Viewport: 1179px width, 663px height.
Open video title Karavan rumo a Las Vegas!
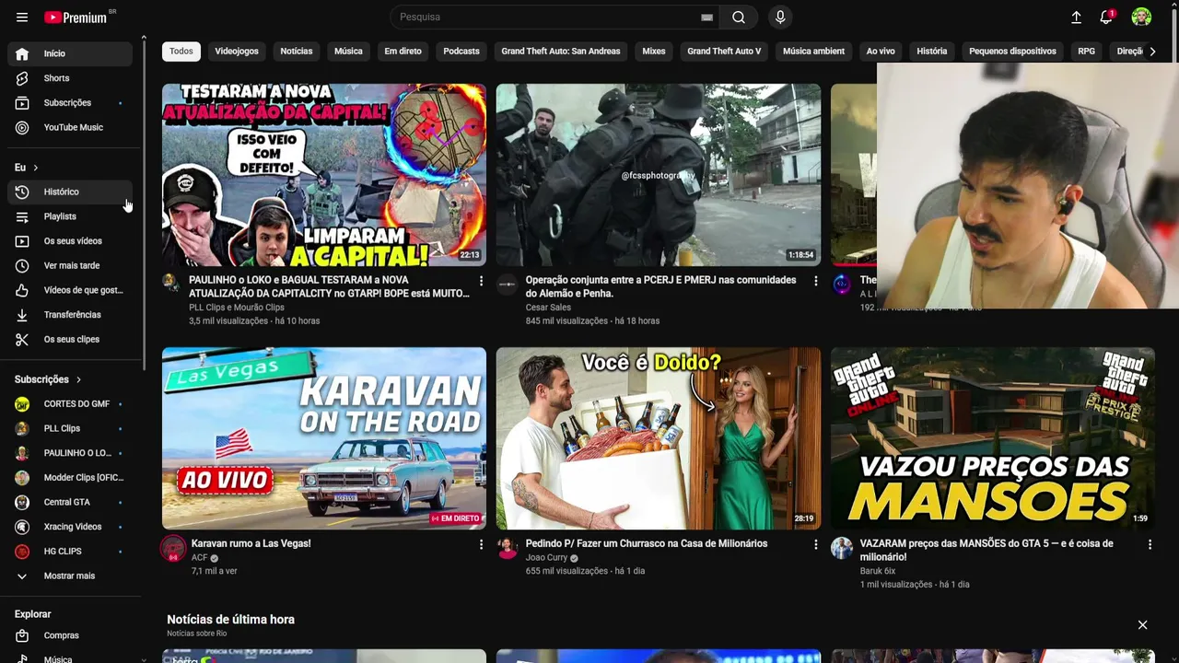pos(251,544)
